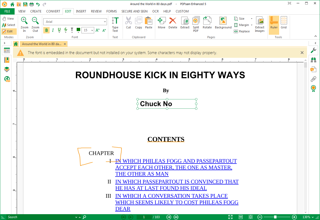The height and width of the screenshot is (220, 320).
Task: Click the Print icon in the quick access toolbar
Action: click(x=32, y=4)
